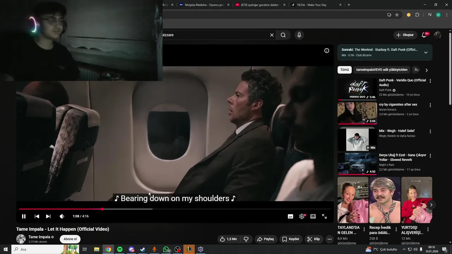Open WhatsApp from the taskbar
The image size is (452, 254).
point(166,249)
